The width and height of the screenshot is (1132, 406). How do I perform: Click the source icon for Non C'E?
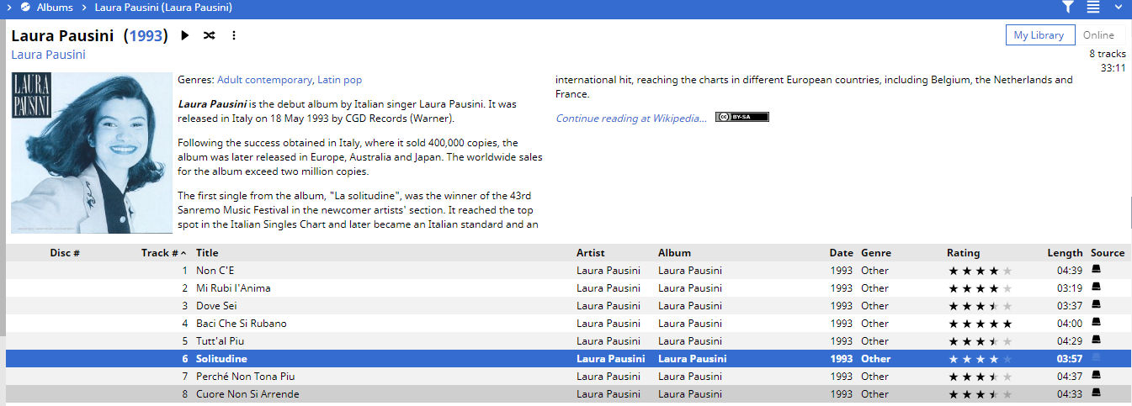click(x=1096, y=270)
